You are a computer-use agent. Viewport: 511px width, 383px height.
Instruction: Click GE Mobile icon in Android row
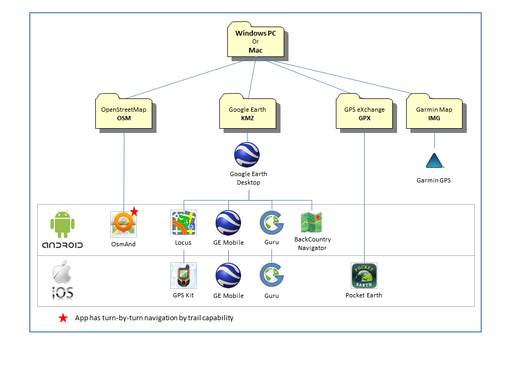tap(228, 223)
